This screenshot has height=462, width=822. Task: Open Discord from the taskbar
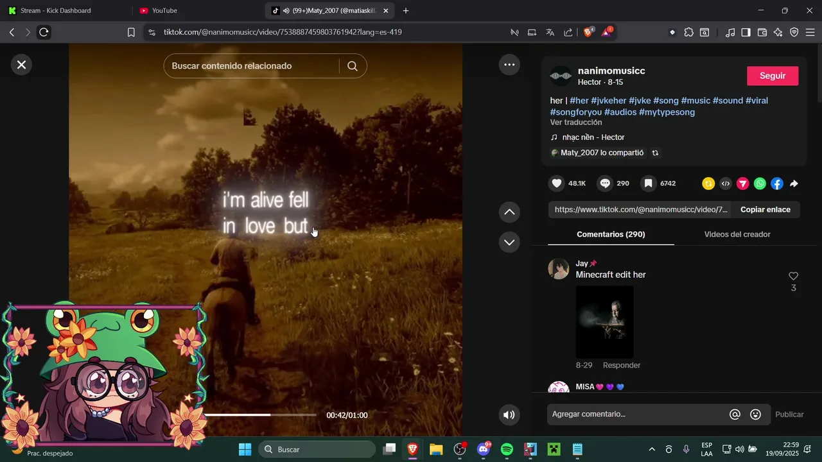point(484,449)
